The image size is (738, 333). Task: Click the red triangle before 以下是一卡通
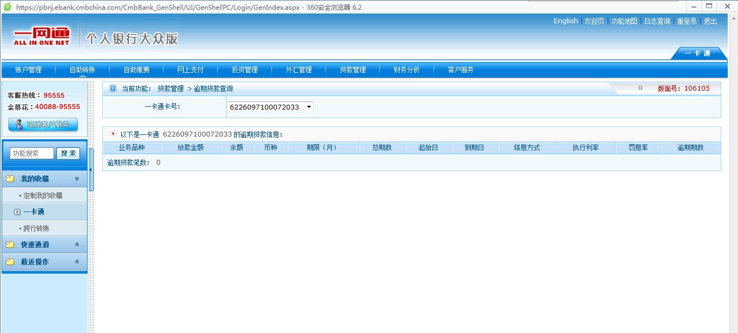[x=113, y=133]
